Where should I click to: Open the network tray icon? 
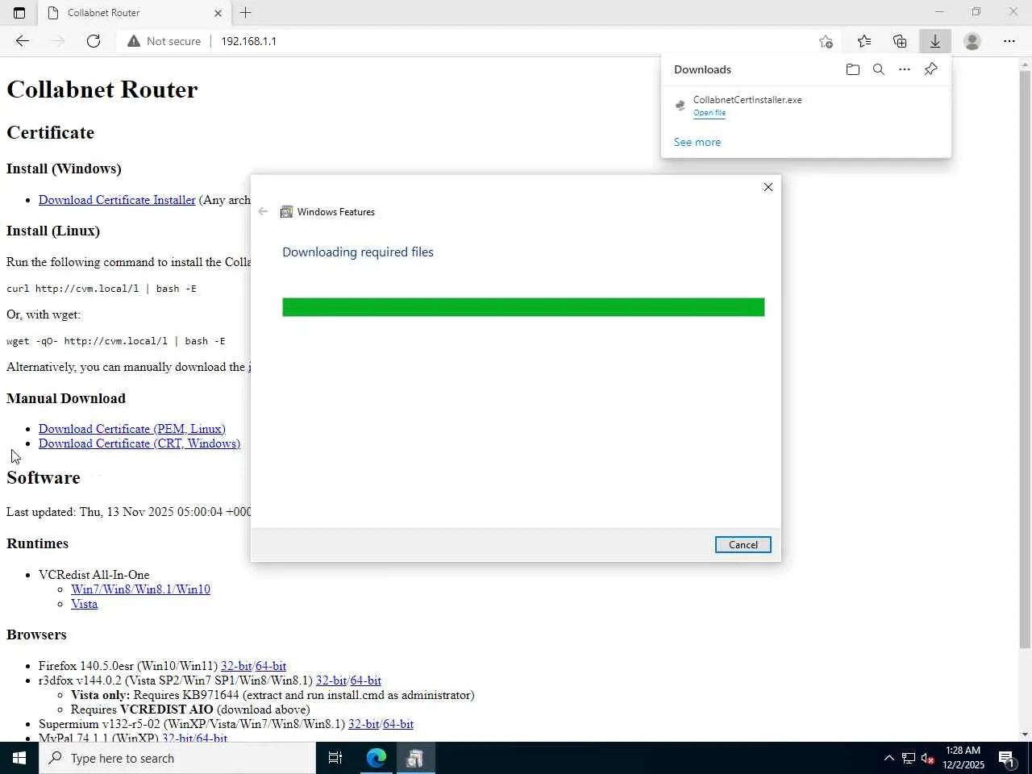pos(909,758)
